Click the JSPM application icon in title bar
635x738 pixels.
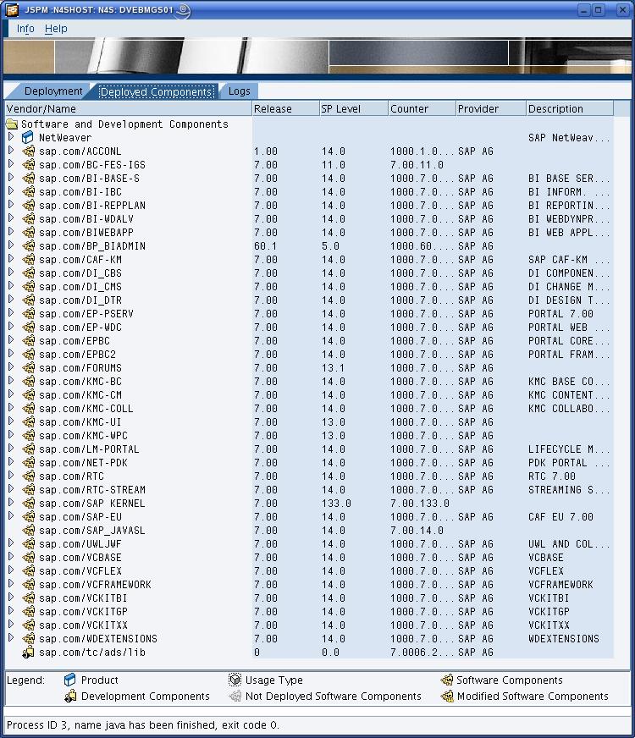12,10
